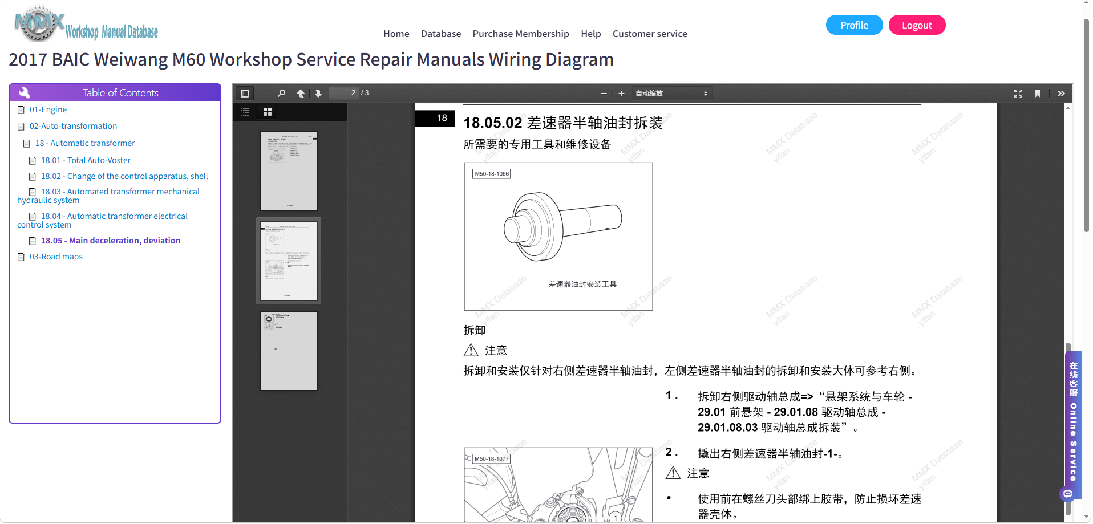Open the online service chat bubble
This screenshot has width=1093, height=524.
click(x=1068, y=494)
